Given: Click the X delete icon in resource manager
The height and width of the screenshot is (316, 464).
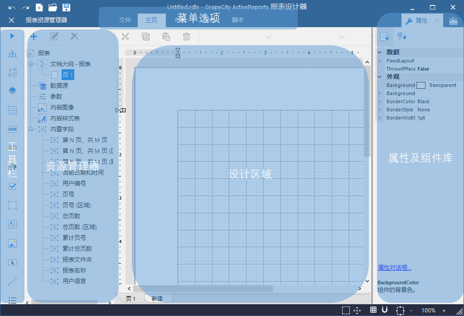Looking at the screenshot, I should pos(75,36).
